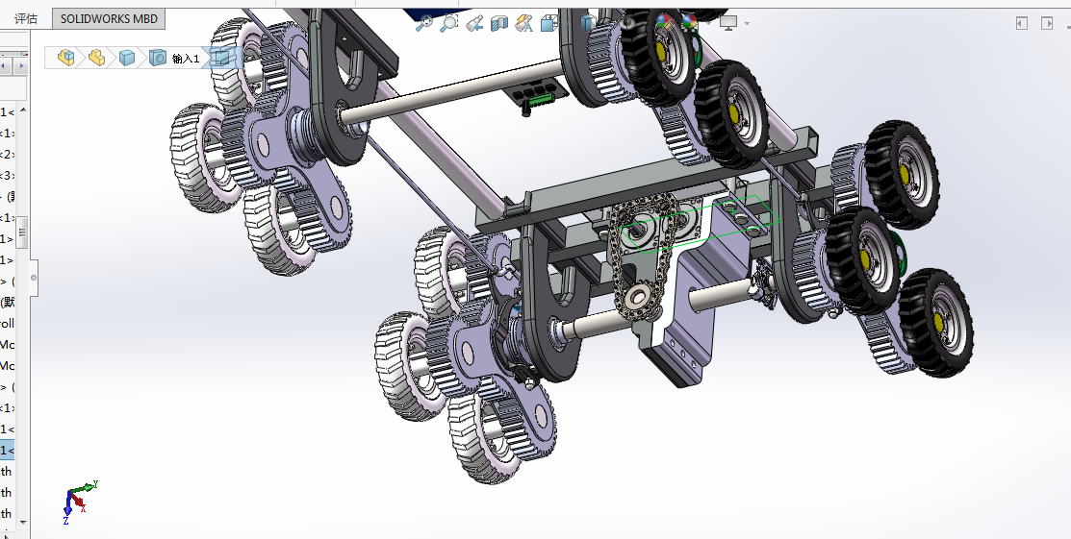Click the left panel toggle icon at top right
The width and height of the screenshot is (1071, 539).
tap(1022, 23)
